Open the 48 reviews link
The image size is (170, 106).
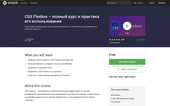pyautogui.click(x=141, y=40)
